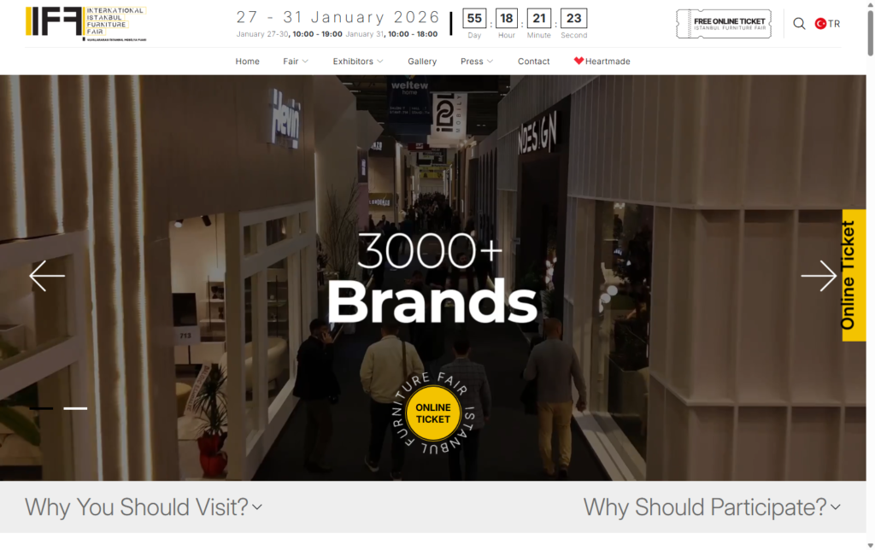Expand Why You Should Visit section
The image size is (875, 550).
[x=144, y=507]
